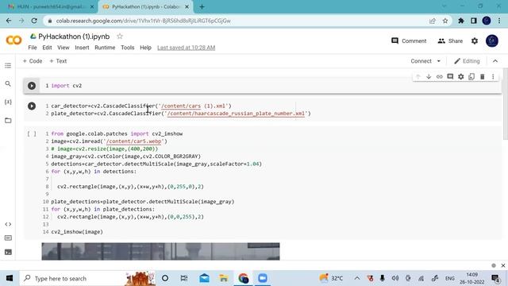Open the Edit menu
Image resolution: width=508 pixels, height=286 pixels.
(47, 48)
